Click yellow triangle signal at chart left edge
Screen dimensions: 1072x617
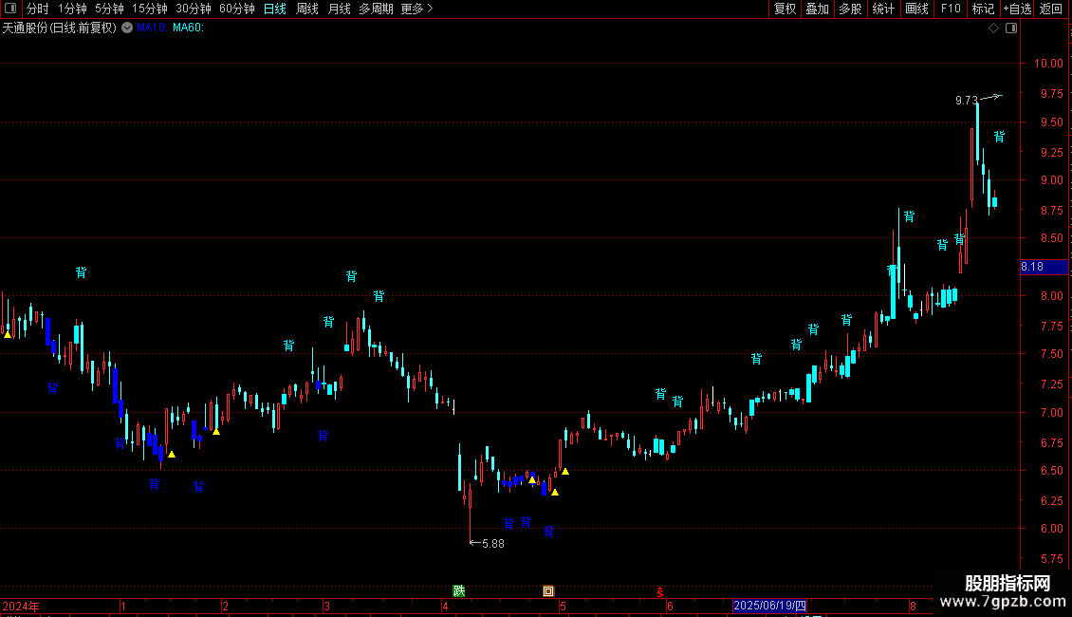pos(8,334)
